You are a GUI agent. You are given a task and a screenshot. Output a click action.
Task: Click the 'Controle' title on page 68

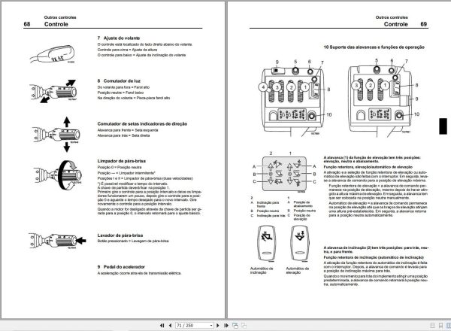click(x=56, y=24)
